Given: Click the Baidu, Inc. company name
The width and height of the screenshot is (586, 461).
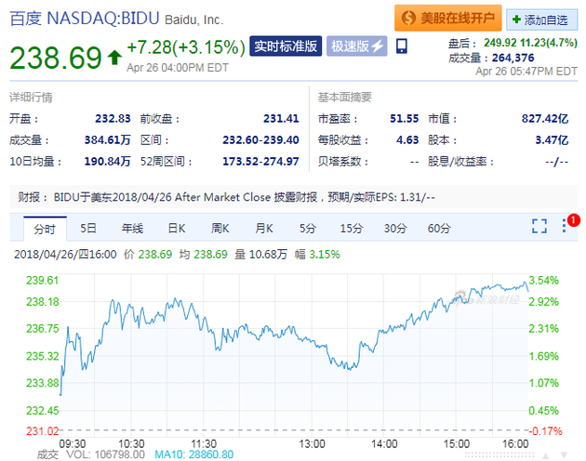Looking at the screenshot, I should click(194, 20).
